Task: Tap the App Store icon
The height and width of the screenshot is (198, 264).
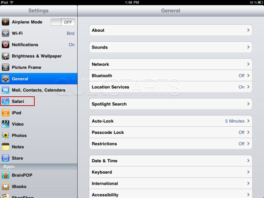Action: coord(5,158)
